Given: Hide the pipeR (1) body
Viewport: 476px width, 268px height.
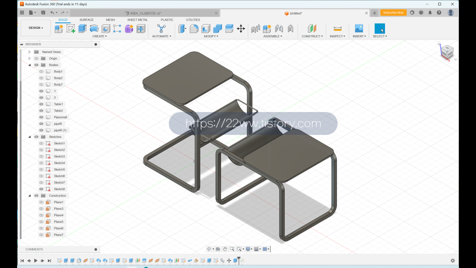Looking at the screenshot, I should pyautogui.click(x=41, y=130).
